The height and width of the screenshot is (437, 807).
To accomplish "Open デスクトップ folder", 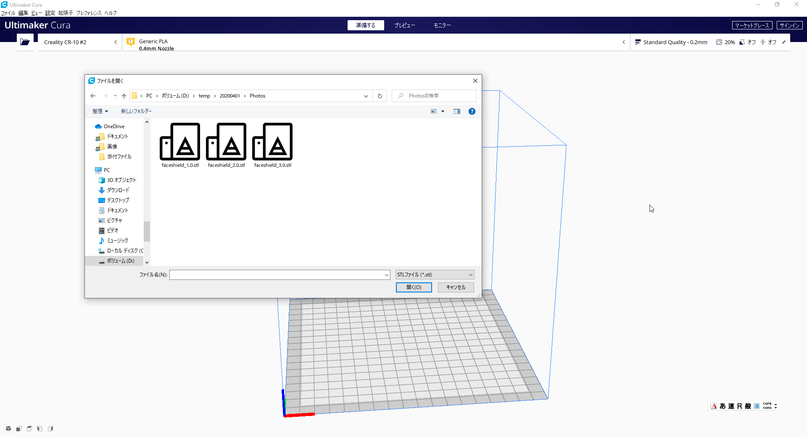I will pos(113,200).
